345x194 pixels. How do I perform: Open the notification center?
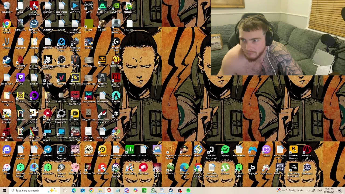[x=339, y=190]
